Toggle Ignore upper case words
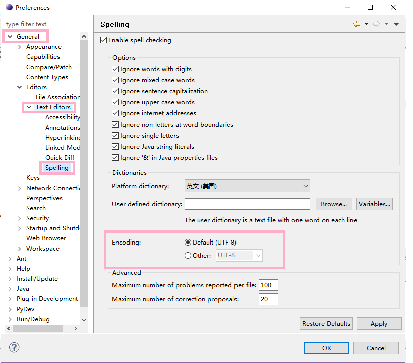This screenshot has width=413, height=363. coord(115,102)
